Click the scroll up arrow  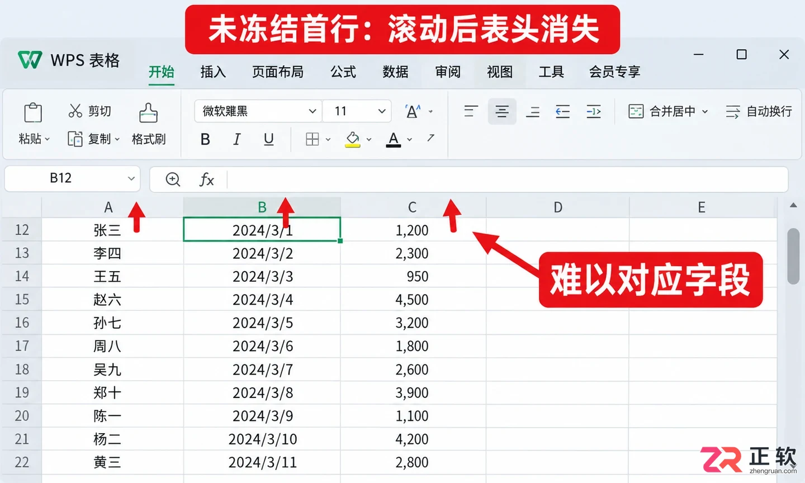(x=793, y=206)
